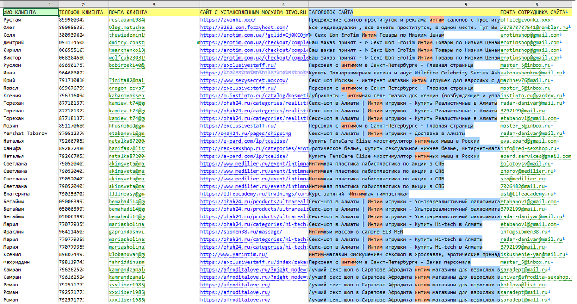Click the client email starting gaprindashvi
The height and width of the screenshot is (304, 577).
click(127, 232)
